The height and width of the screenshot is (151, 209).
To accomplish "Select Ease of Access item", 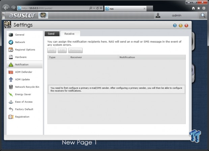I will (25, 102).
